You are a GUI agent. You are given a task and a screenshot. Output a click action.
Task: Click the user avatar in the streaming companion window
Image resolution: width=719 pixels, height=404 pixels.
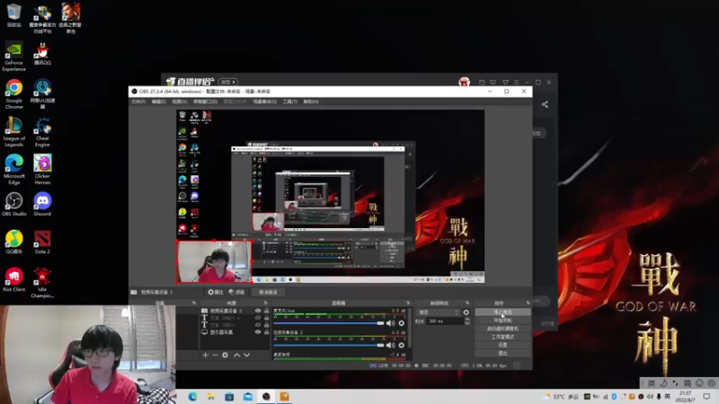point(464,82)
